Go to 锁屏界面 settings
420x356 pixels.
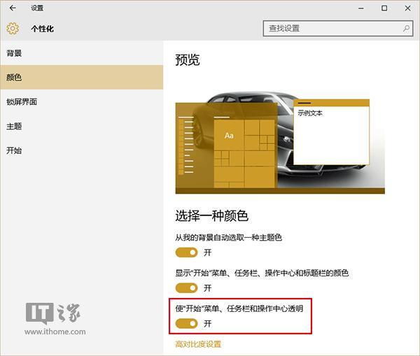tap(22, 101)
